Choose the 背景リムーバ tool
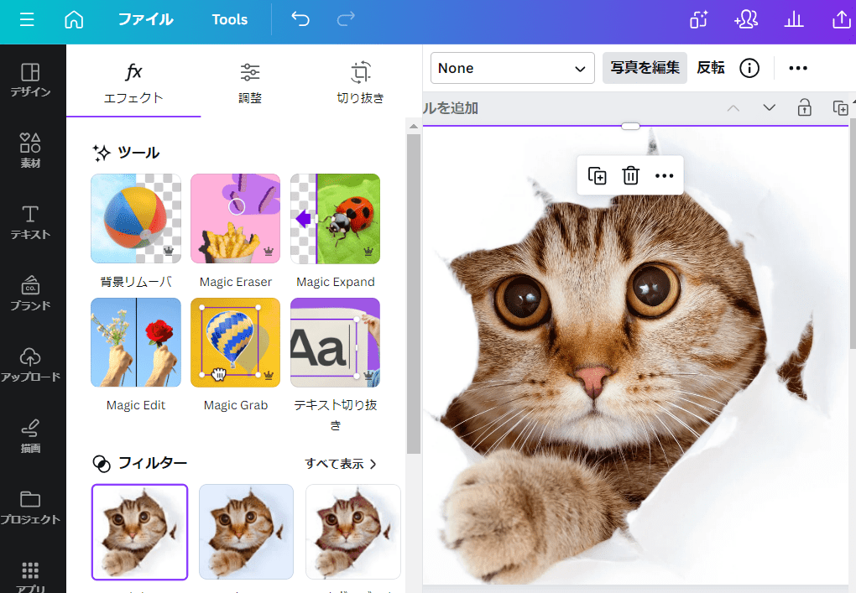Screen dimensions: 856x593 136,219
